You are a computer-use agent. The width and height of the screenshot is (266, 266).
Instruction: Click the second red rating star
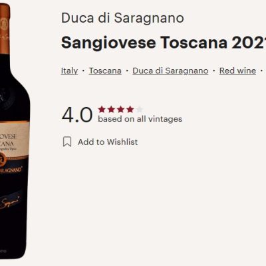[x=111, y=109]
